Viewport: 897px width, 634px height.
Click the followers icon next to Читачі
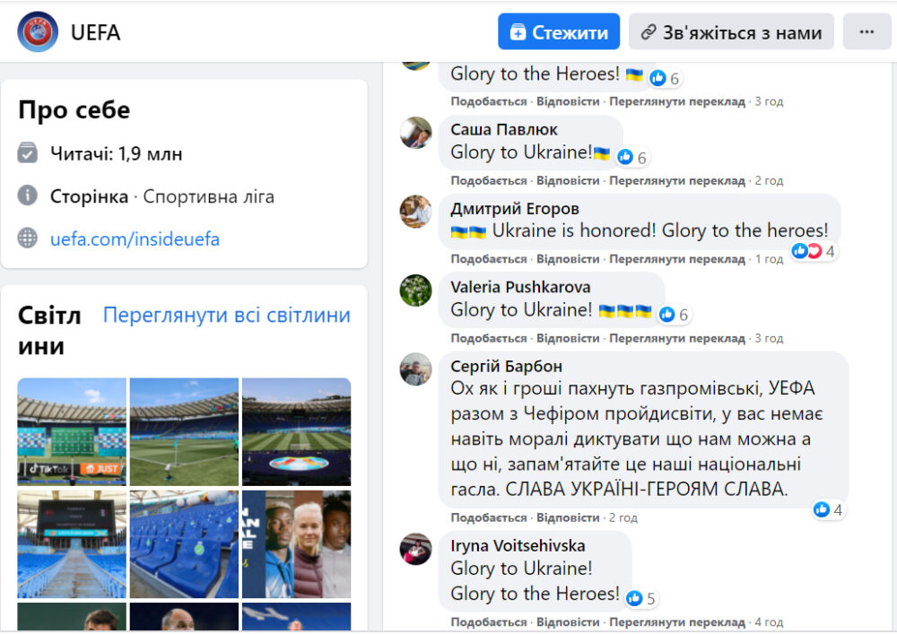[x=28, y=153]
